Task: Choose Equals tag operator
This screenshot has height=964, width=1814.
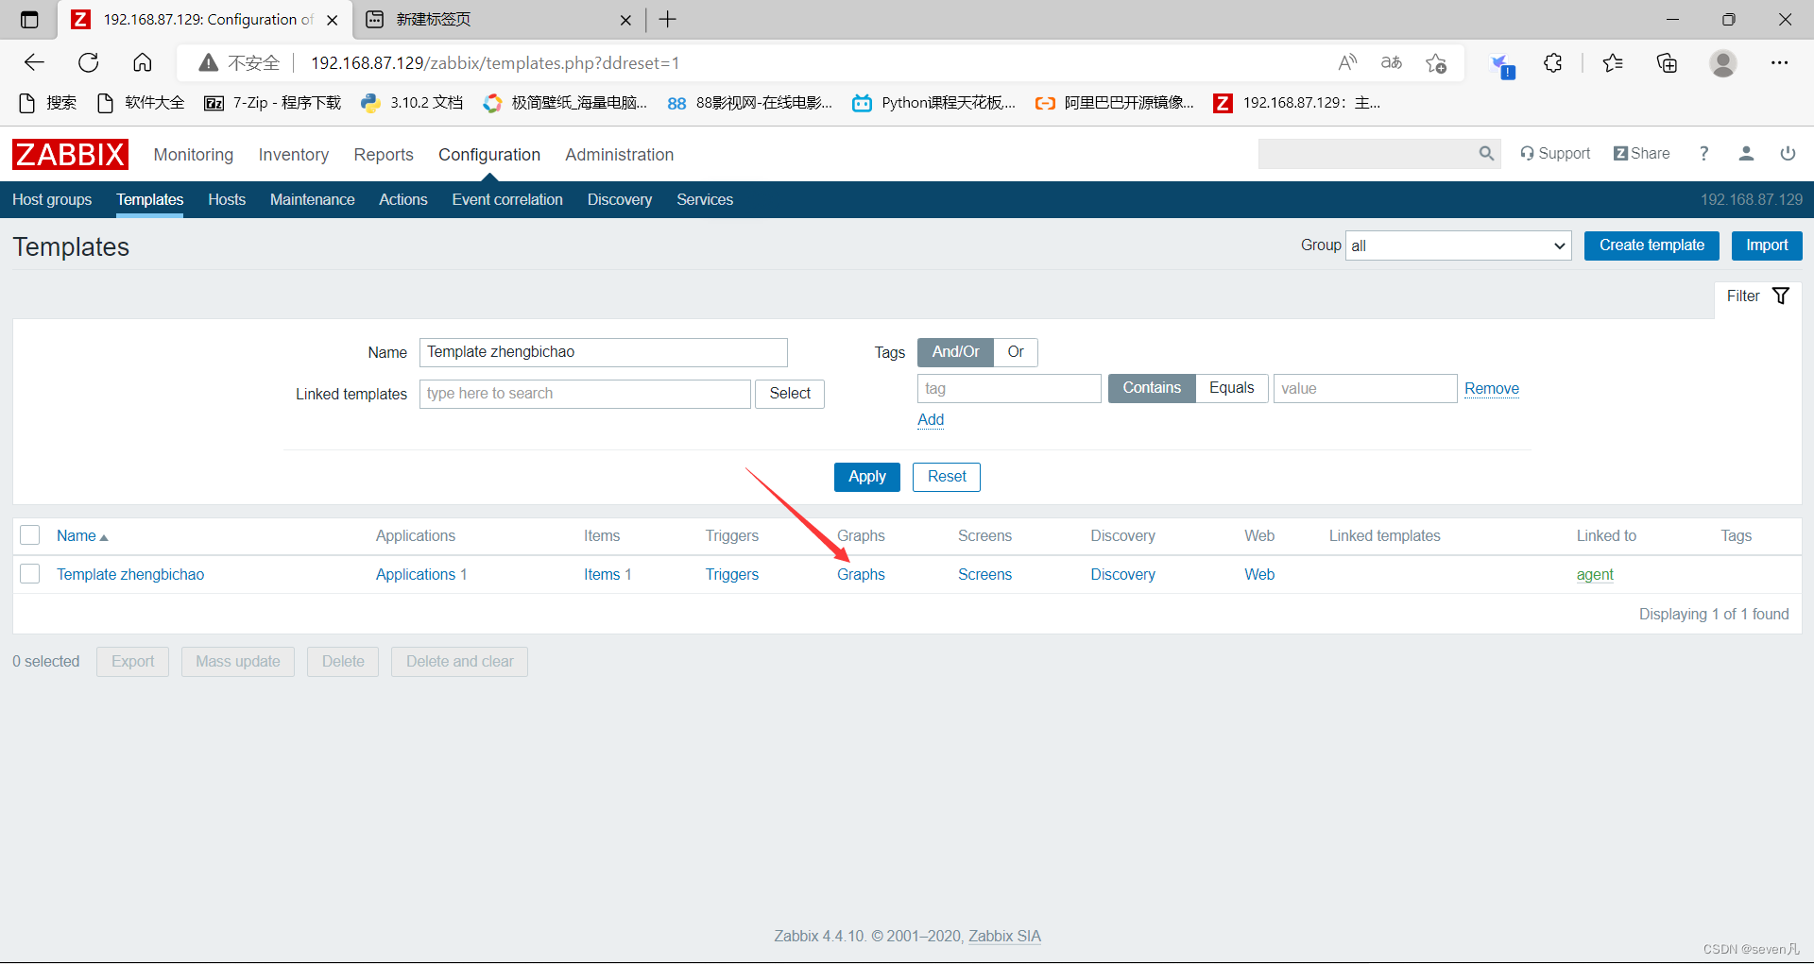Action: point(1232,388)
